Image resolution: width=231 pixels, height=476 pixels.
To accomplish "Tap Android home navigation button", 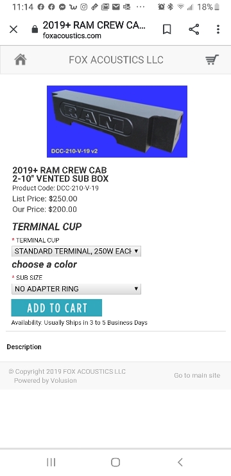I will click(x=116, y=462).
